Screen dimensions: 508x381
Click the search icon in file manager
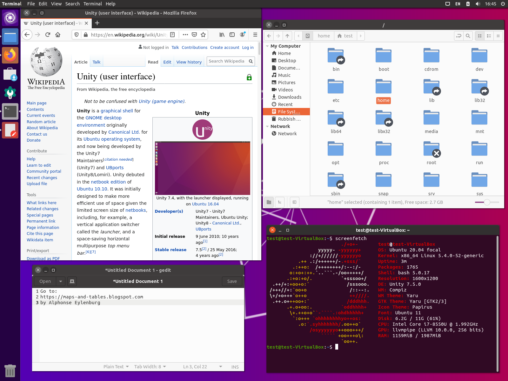point(468,36)
